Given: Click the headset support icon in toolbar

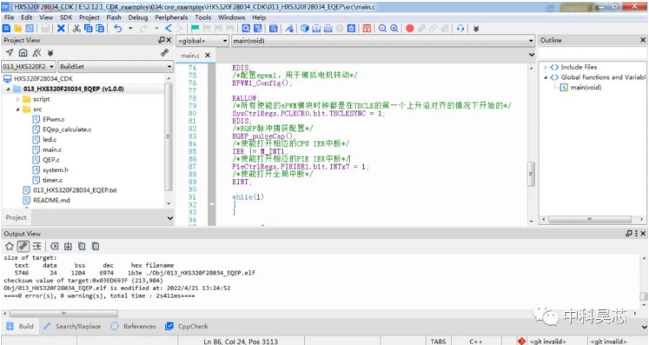Looking at the screenshot, I should (x=460, y=28).
